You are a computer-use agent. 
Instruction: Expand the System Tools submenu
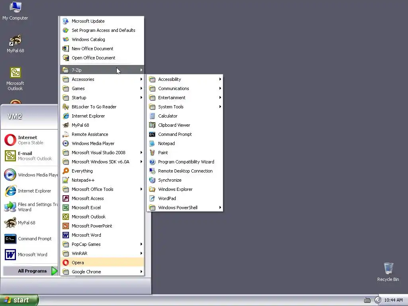point(185,107)
